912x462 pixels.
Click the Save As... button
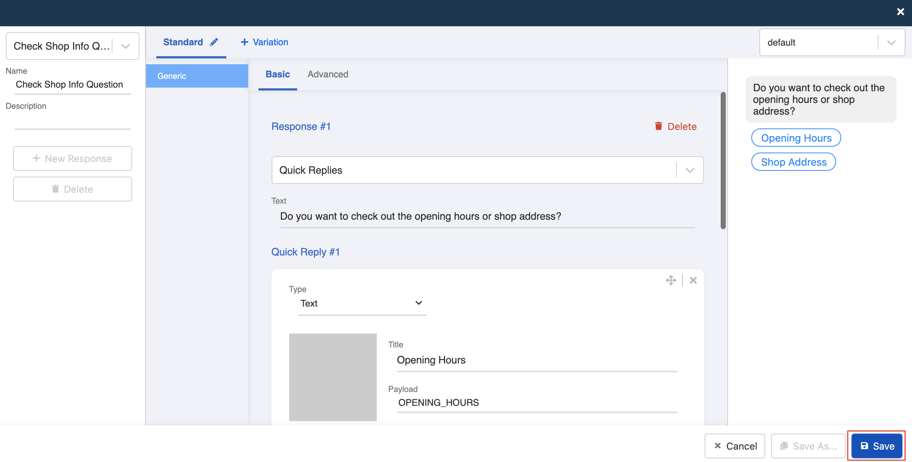(x=808, y=446)
